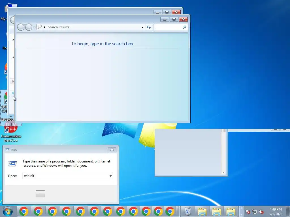Open the Recycle Bin taskbar icon
The height and width of the screenshot is (217, 290).
click(188, 211)
